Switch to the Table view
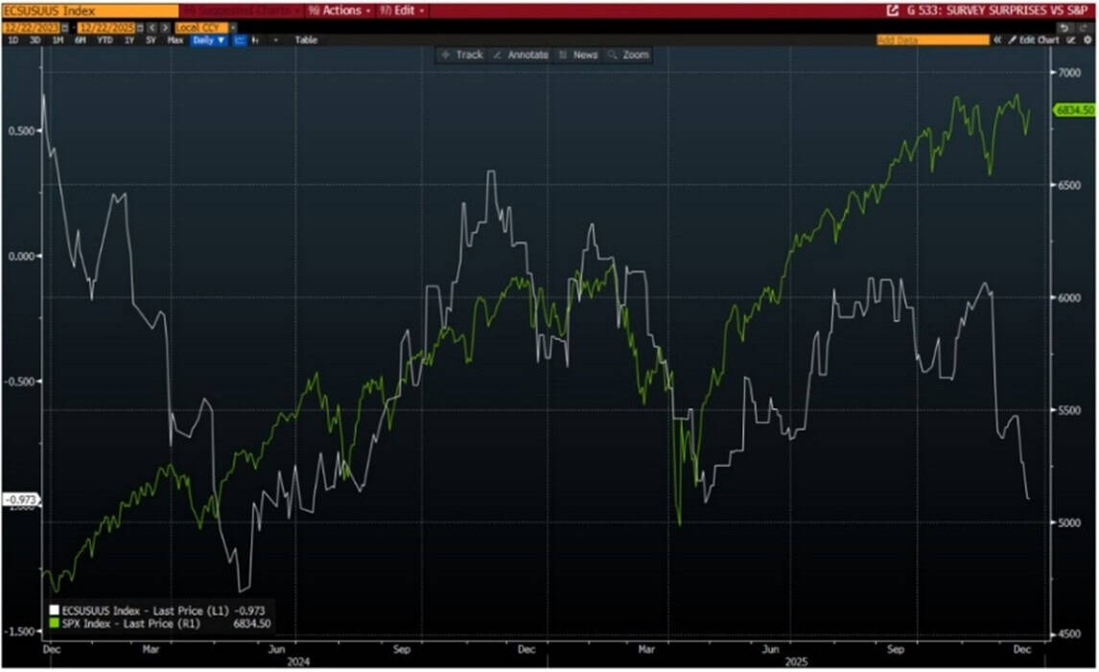Screen dimensions: 1099x672 (306, 40)
